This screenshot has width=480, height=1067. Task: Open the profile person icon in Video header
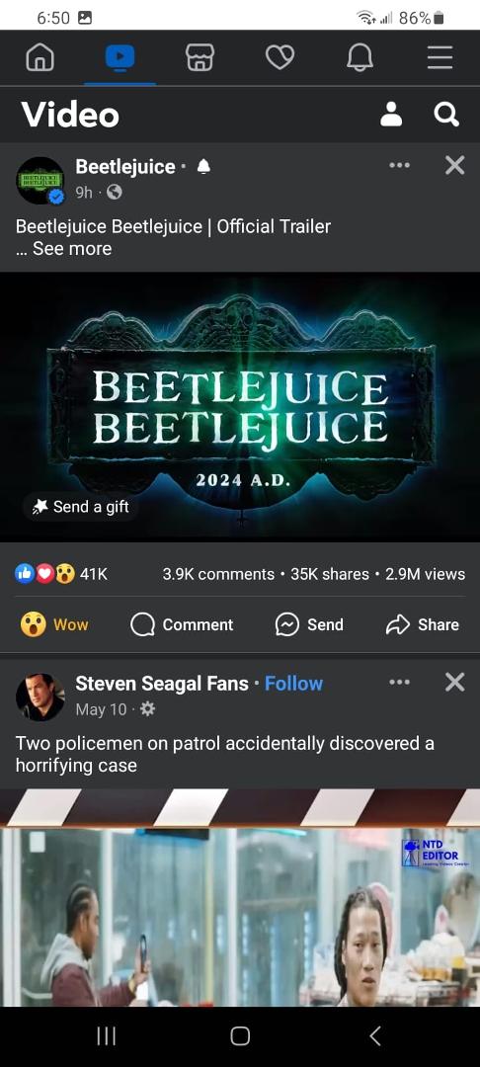click(x=391, y=115)
